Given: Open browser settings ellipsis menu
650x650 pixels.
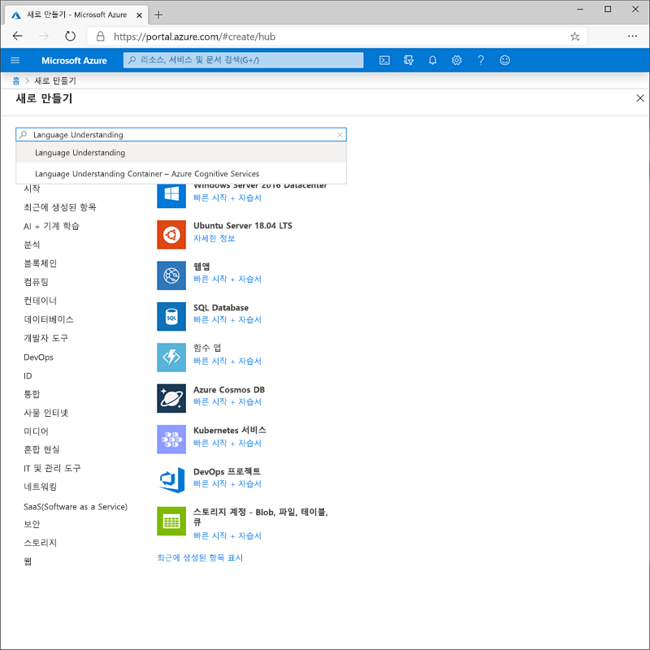Looking at the screenshot, I should (632, 37).
